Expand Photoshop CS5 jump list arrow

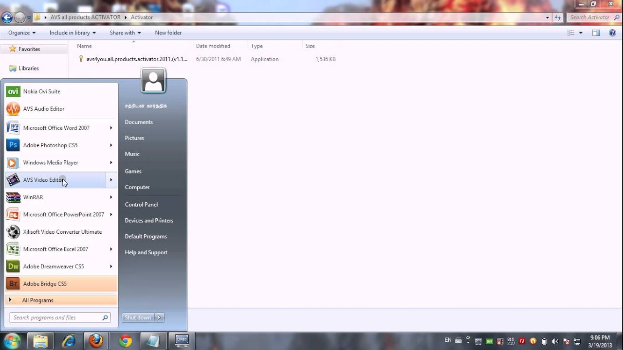(111, 145)
